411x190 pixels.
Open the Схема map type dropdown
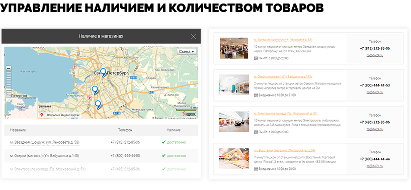tap(186, 52)
